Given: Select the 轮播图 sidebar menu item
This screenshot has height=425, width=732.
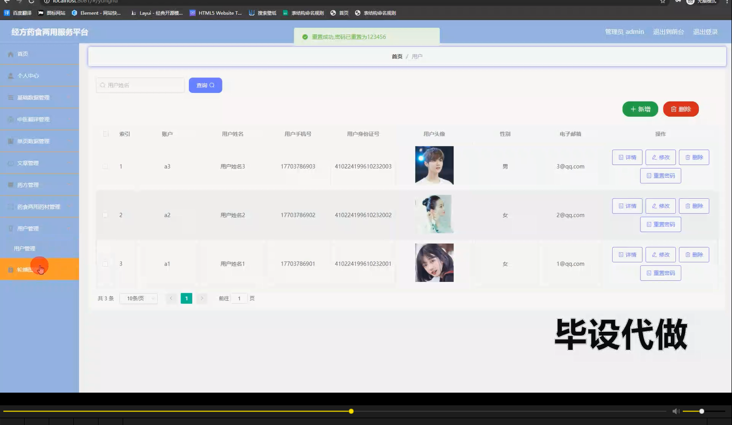Looking at the screenshot, I should point(27,269).
